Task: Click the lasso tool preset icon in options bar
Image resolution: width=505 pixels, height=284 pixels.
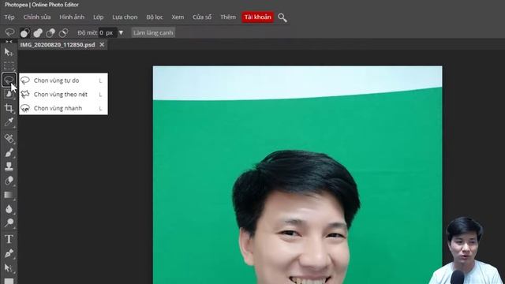Action: pyautogui.click(x=9, y=32)
